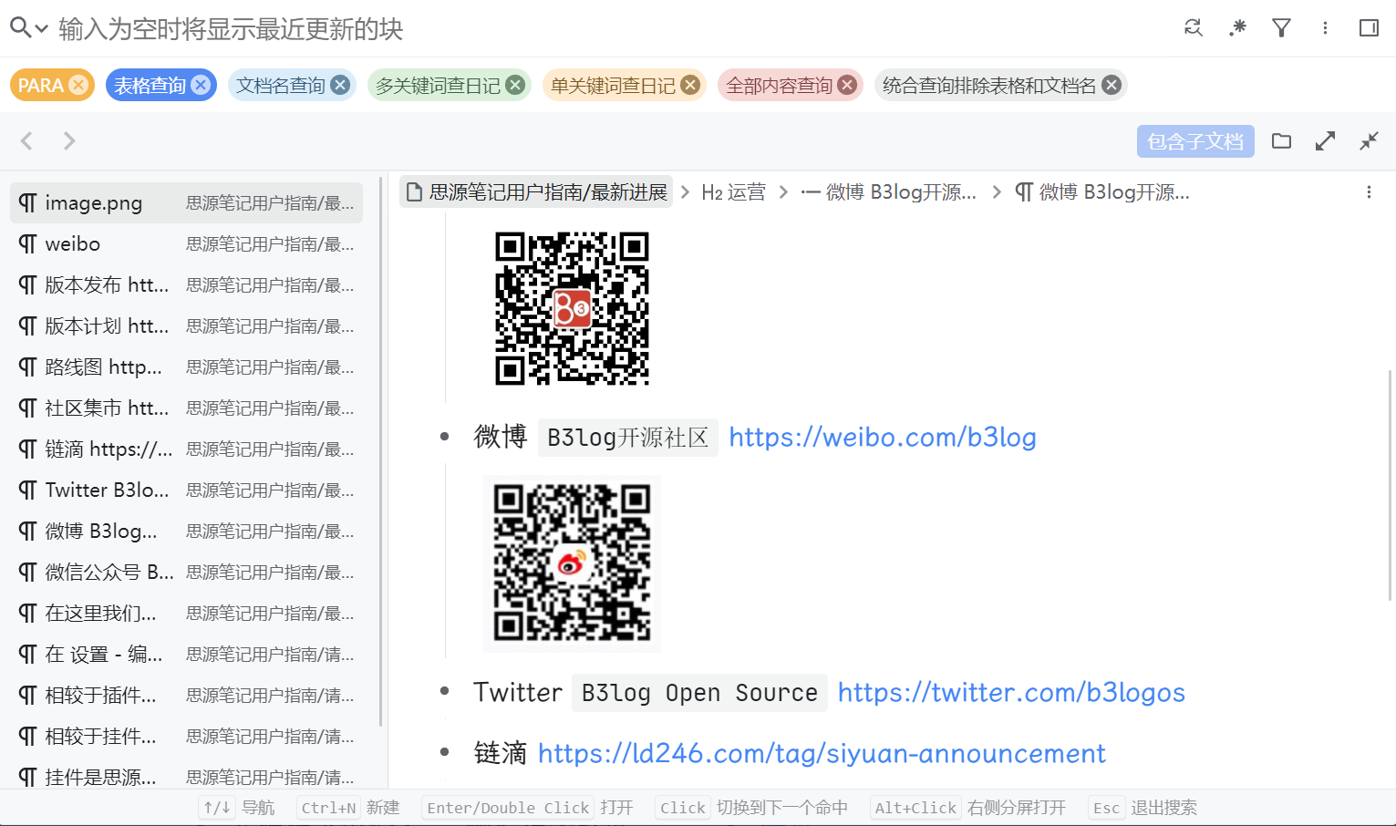Viewport: 1396px width, 826px height.
Task: Remove the 全部内容查询 saved query
Action: click(x=847, y=85)
